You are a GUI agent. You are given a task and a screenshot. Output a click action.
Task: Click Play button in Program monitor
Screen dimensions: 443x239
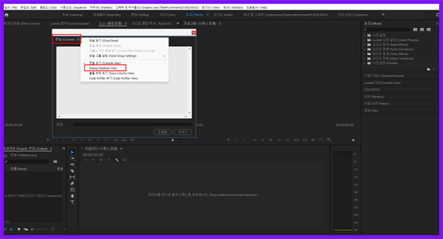tap(271, 140)
